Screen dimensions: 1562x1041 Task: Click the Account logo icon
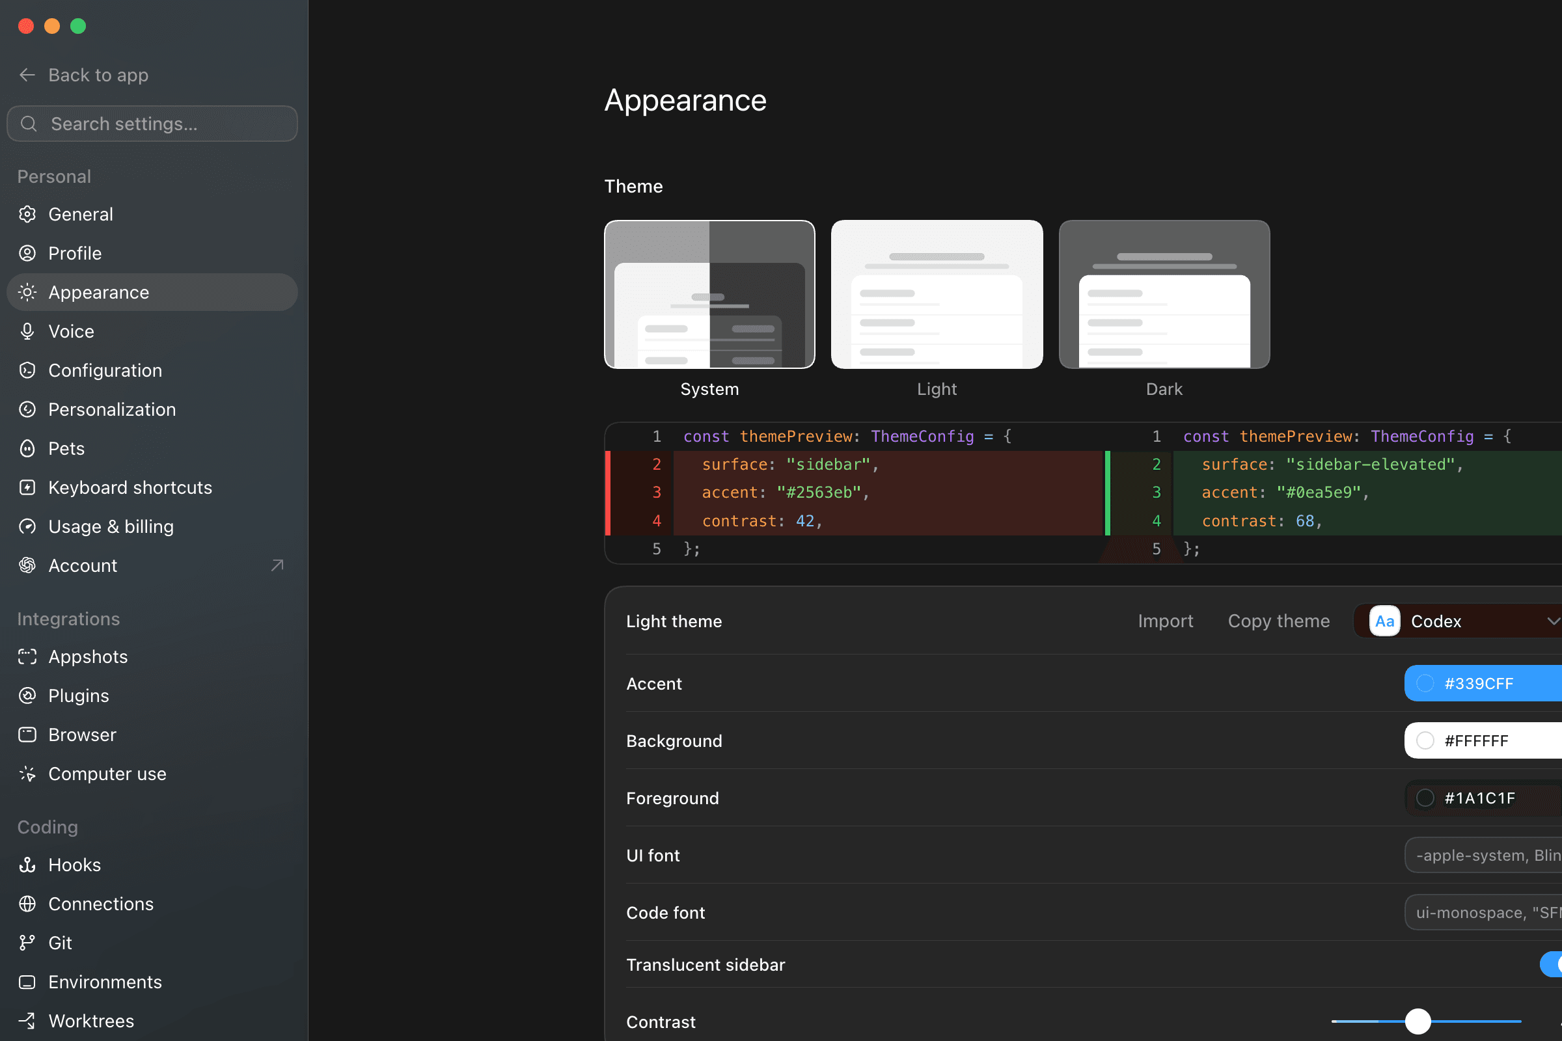[x=27, y=565]
